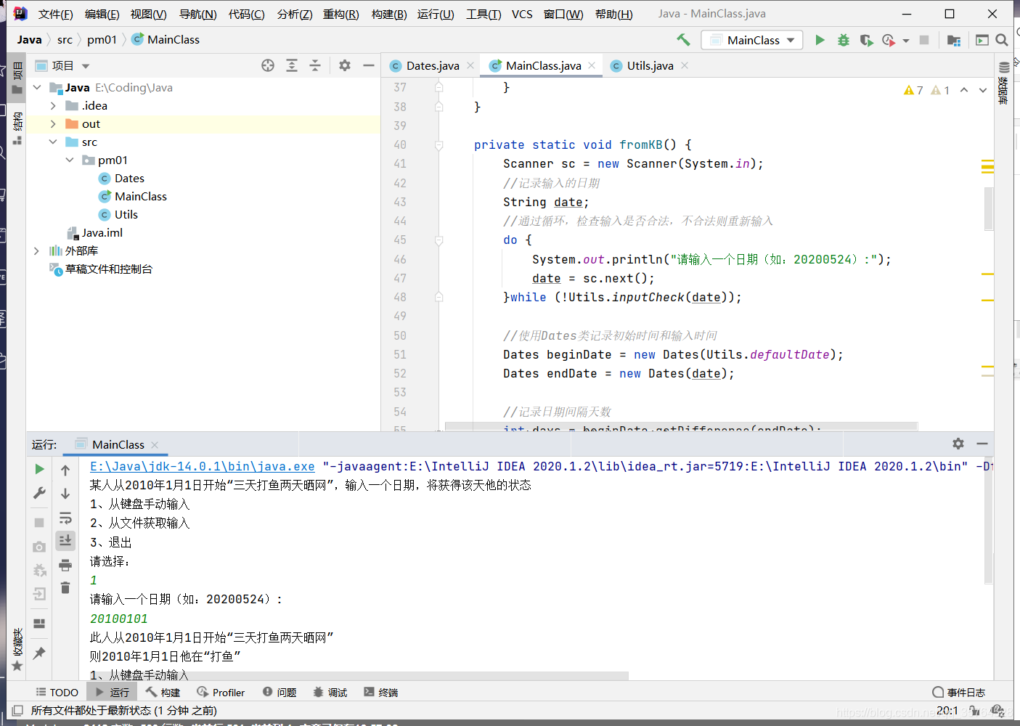Open the 终端 terminal tool window
Viewport: 1020px width, 726px height.
point(381,693)
